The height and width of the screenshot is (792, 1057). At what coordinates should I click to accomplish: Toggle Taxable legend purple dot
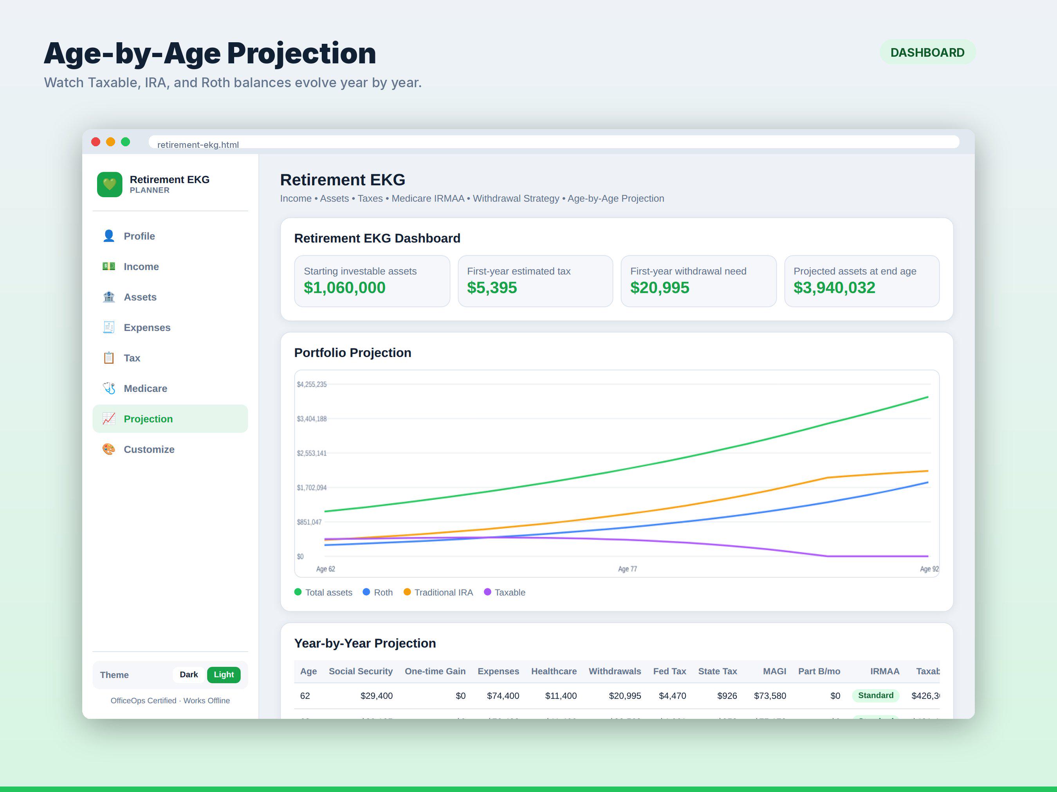click(x=487, y=592)
